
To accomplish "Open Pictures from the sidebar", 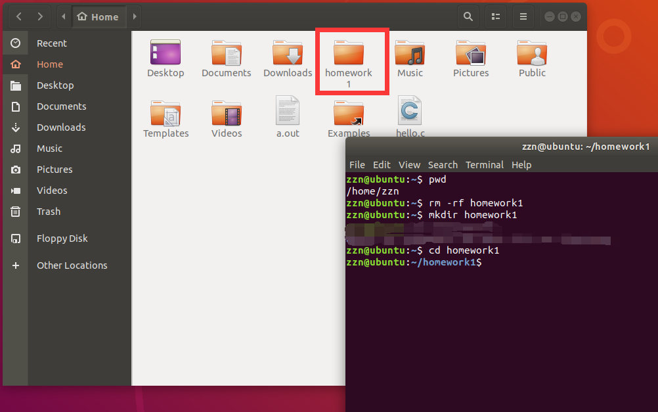I will point(67,170).
